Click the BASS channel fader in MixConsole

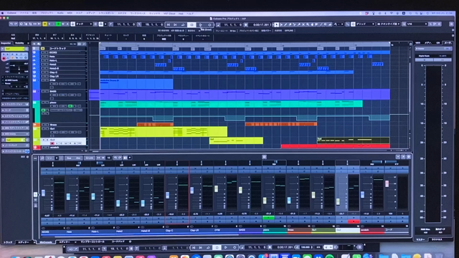[241, 190]
